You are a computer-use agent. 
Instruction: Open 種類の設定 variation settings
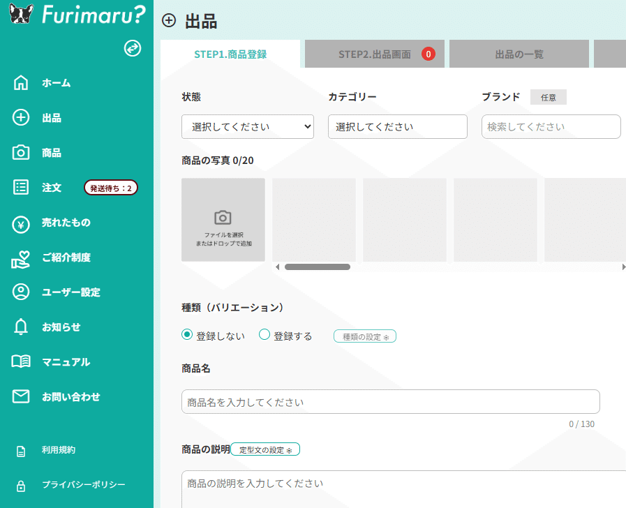364,336
